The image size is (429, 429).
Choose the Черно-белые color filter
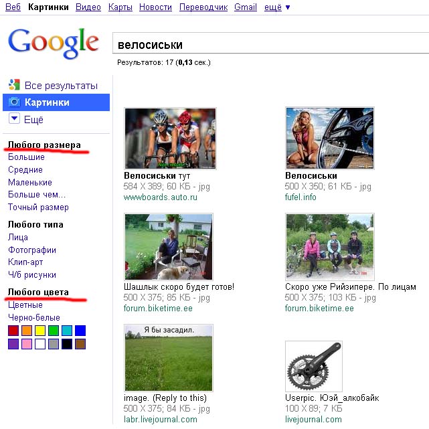(34, 317)
